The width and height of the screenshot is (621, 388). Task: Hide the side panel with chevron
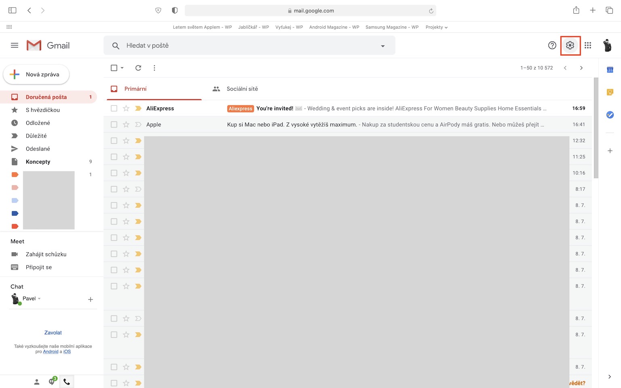tap(610, 377)
